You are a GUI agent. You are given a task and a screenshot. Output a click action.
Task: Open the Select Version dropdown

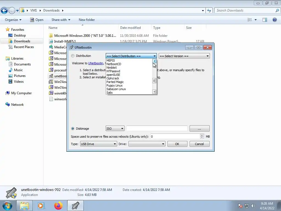[x=184, y=56]
